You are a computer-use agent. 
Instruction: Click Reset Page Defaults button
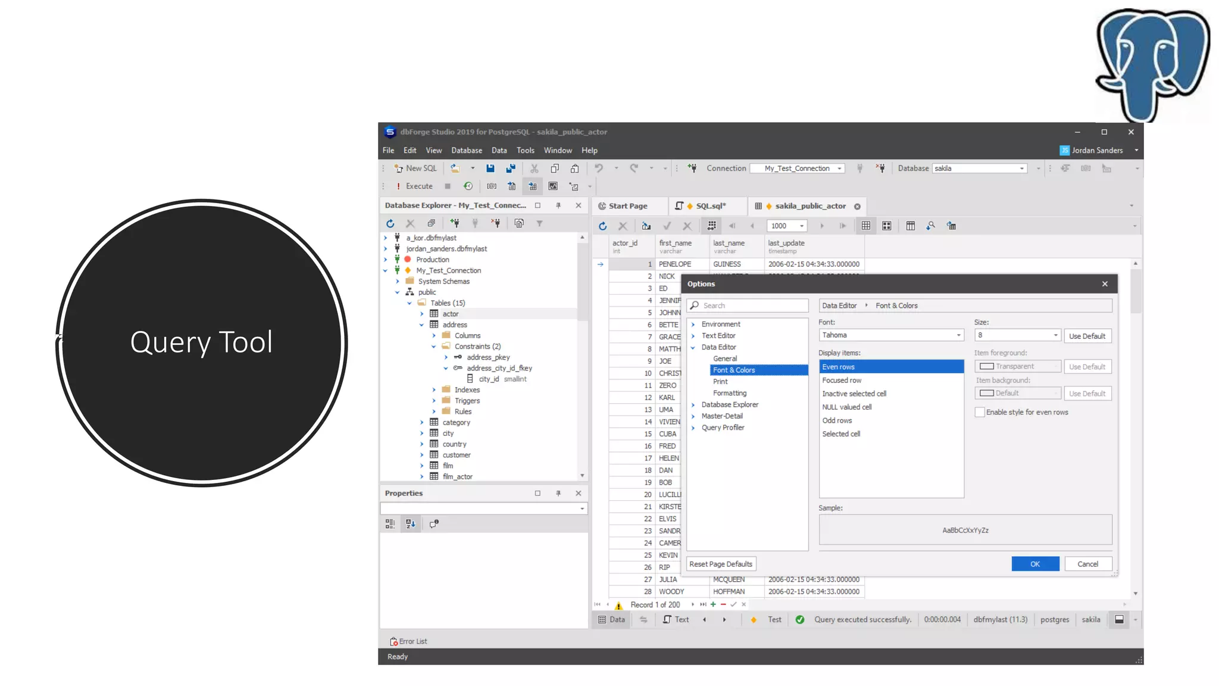tap(720, 564)
